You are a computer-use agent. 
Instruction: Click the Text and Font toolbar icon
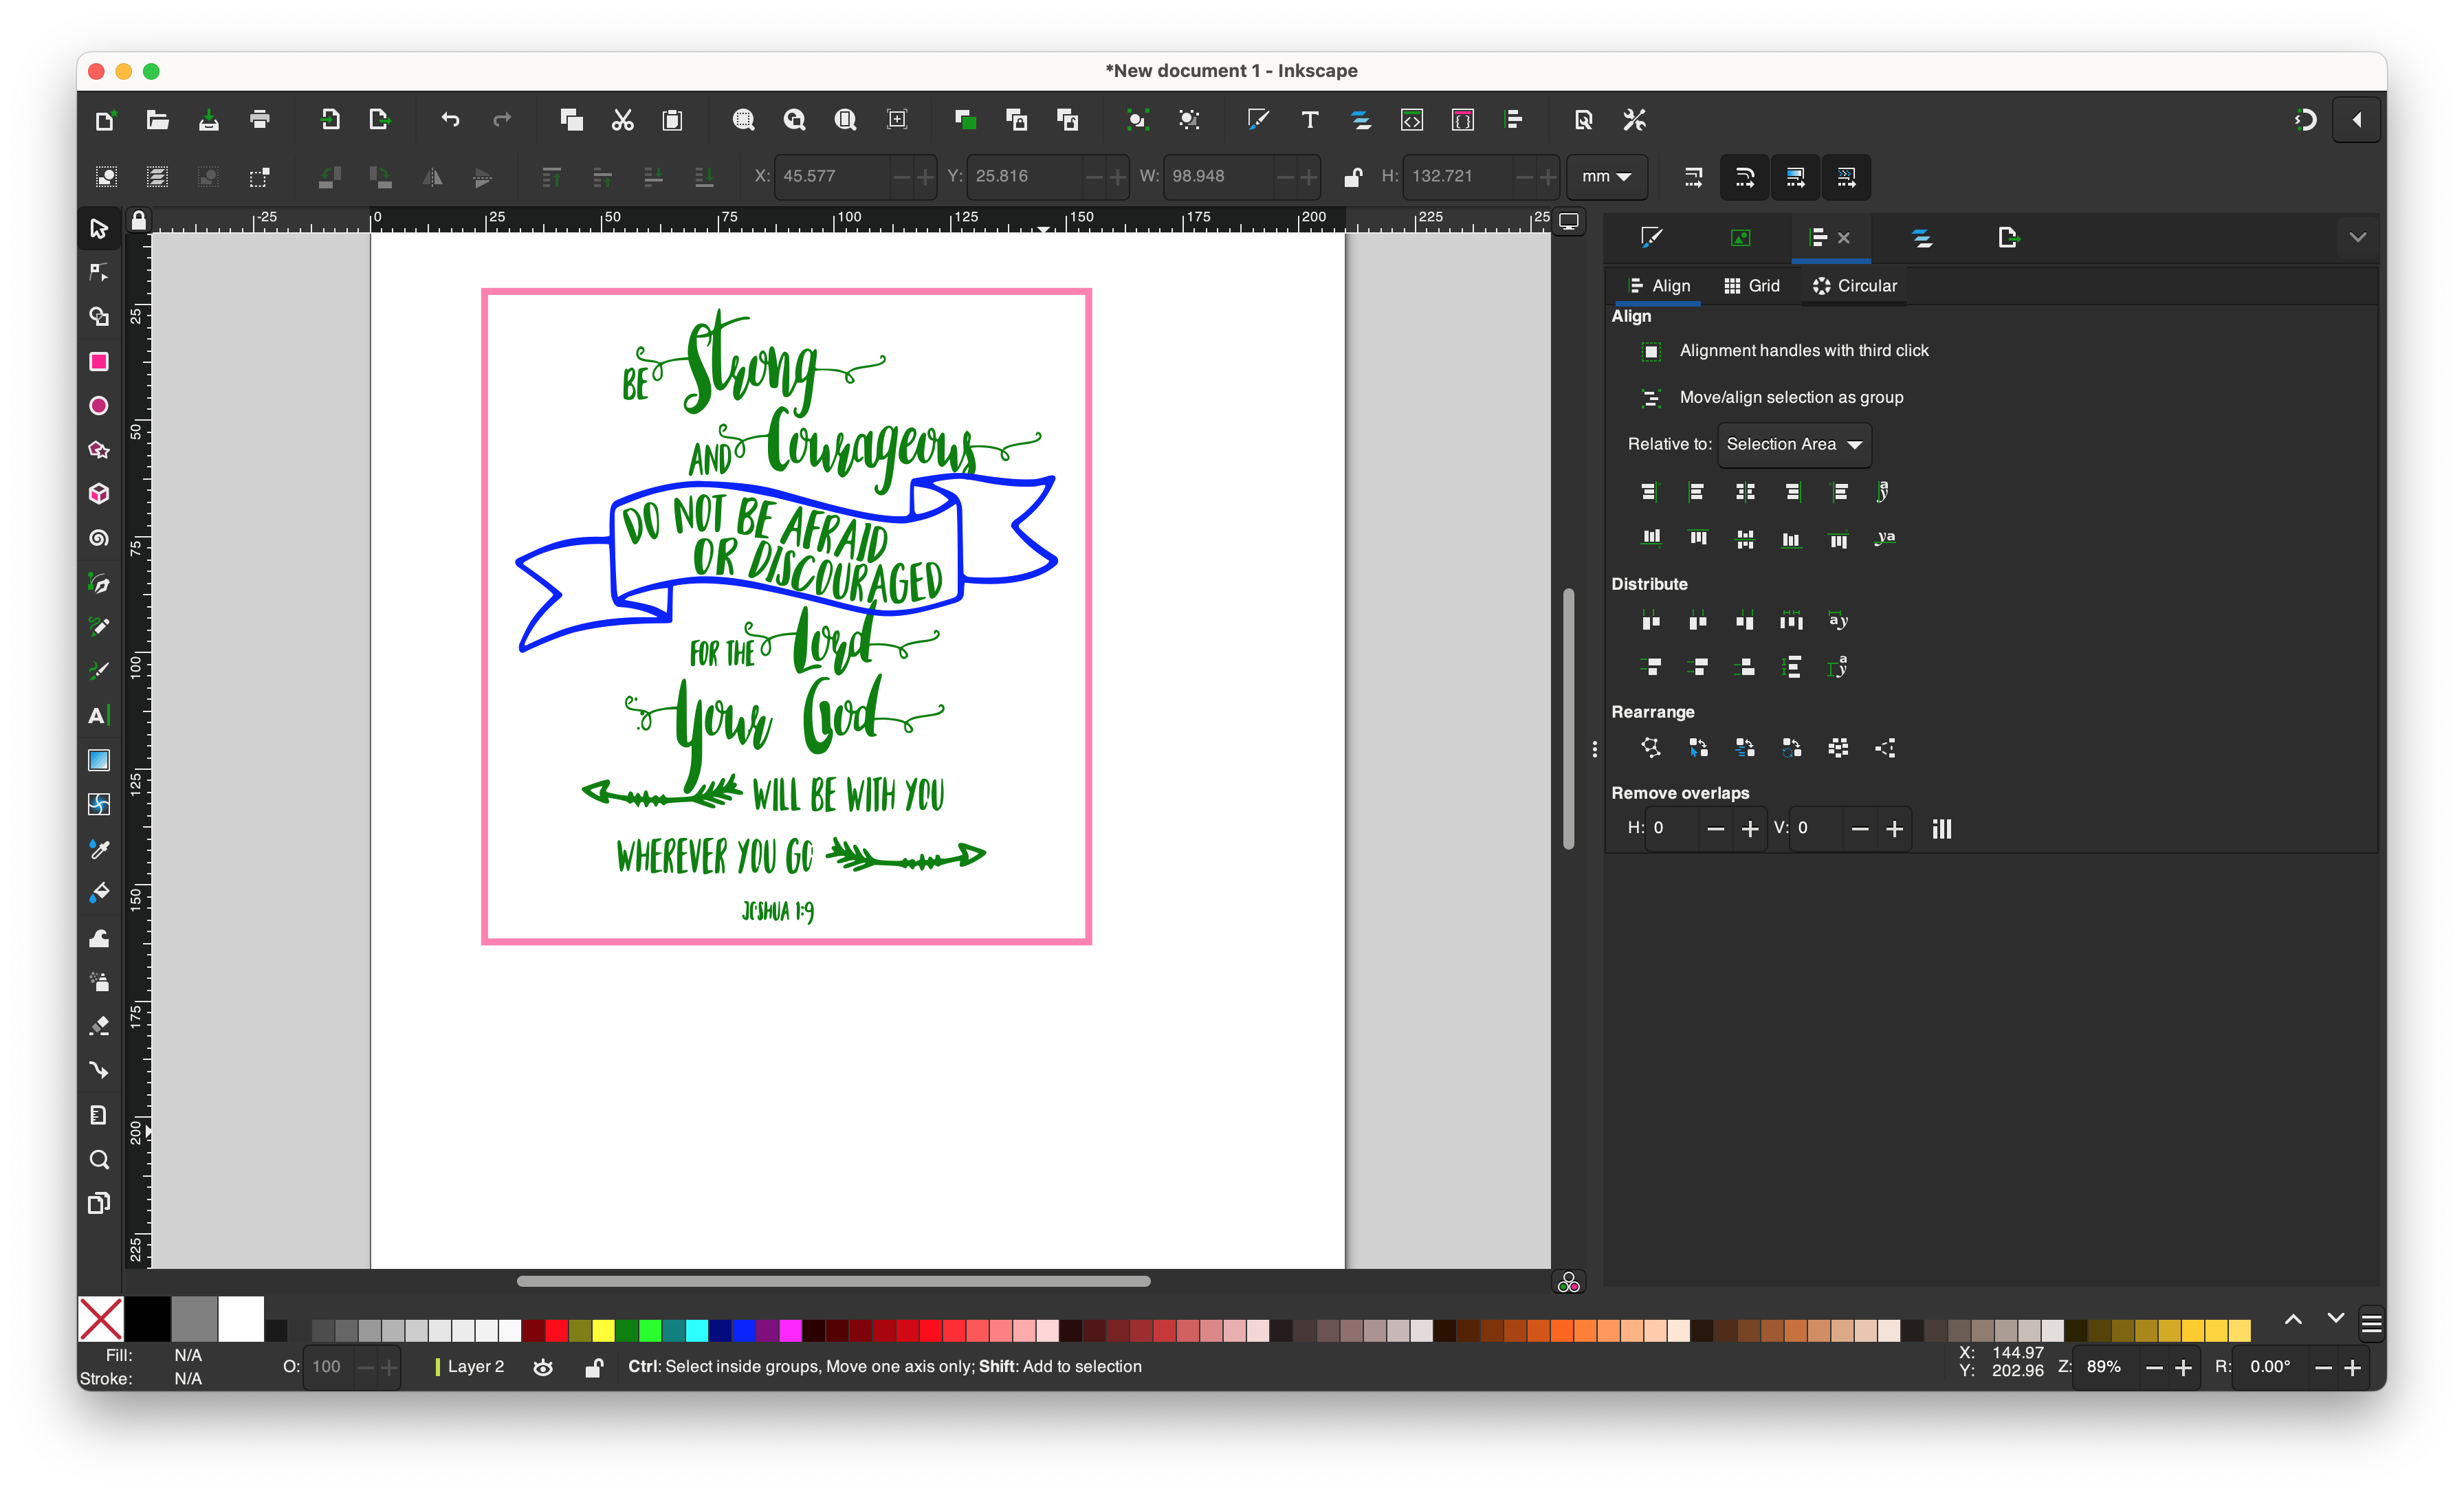pyautogui.click(x=1309, y=120)
